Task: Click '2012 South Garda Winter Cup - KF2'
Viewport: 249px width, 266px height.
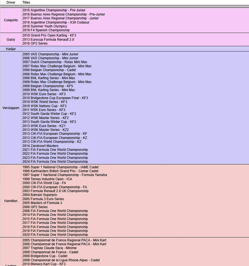Action: [49, 114]
